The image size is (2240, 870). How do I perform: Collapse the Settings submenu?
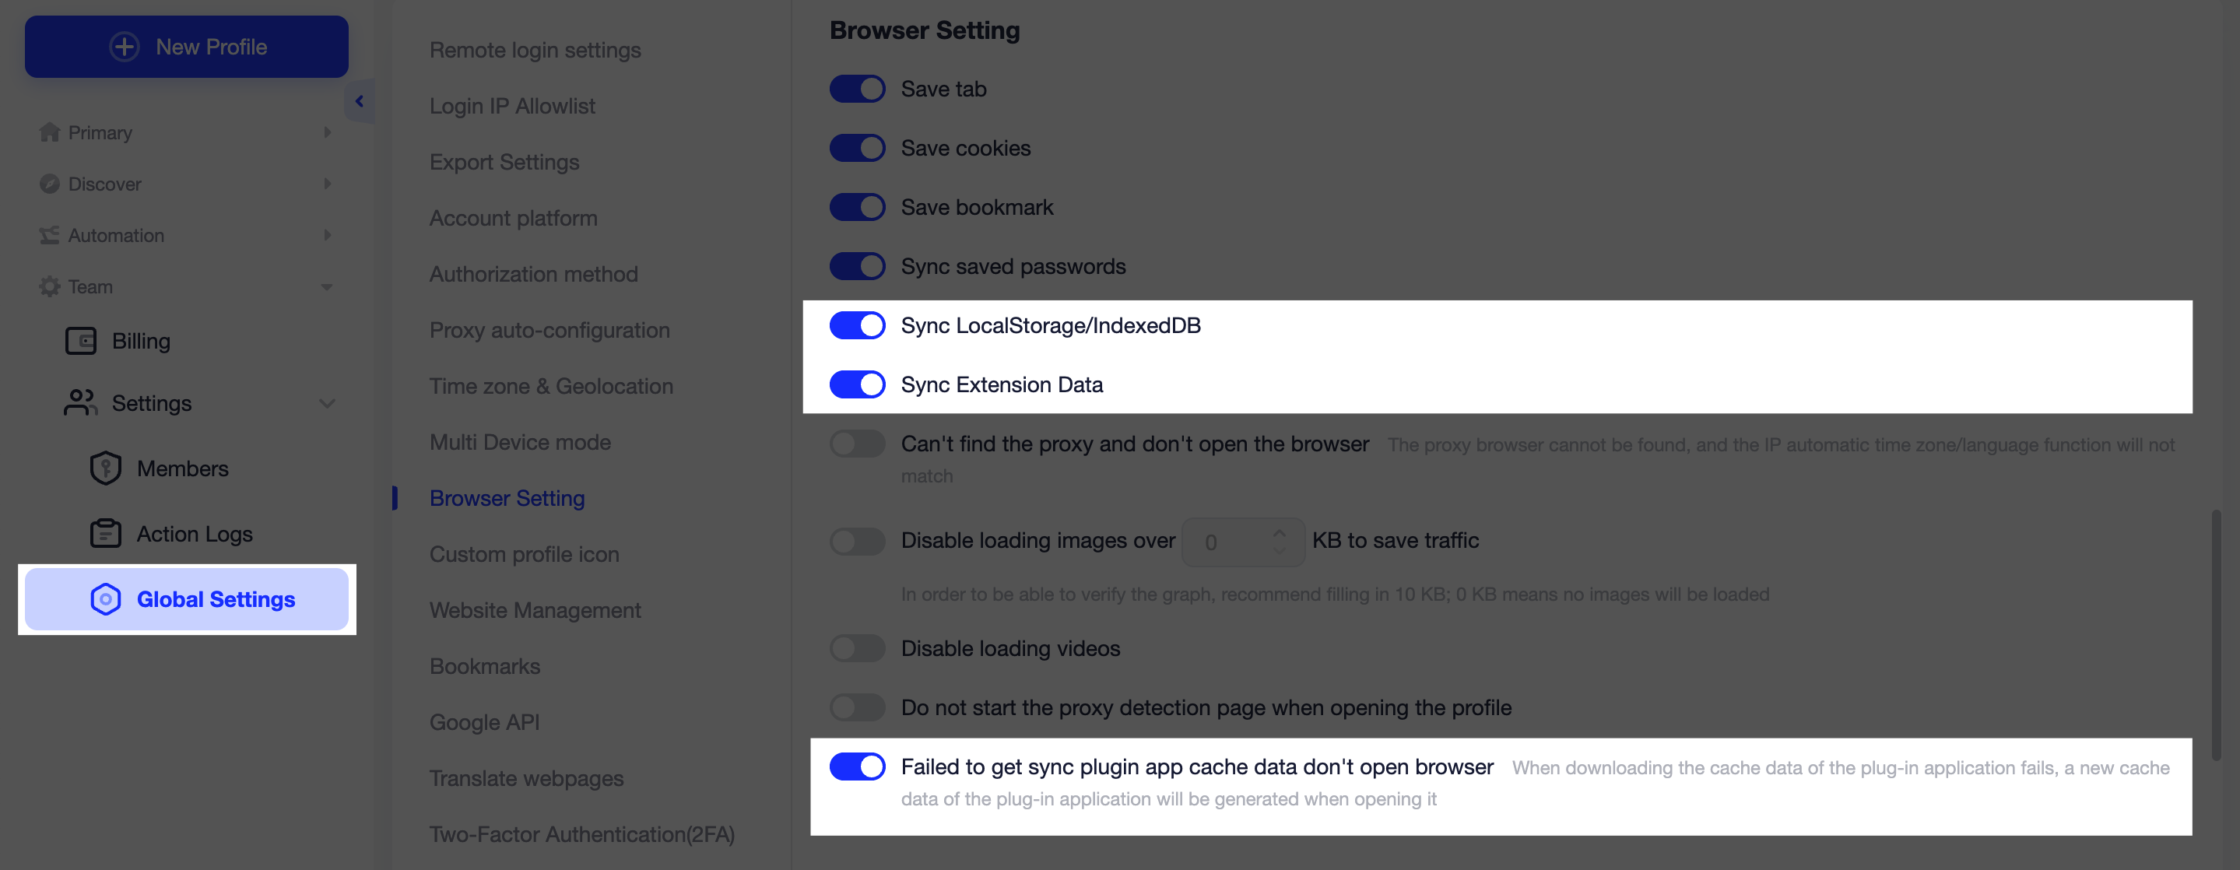[x=327, y=402]
